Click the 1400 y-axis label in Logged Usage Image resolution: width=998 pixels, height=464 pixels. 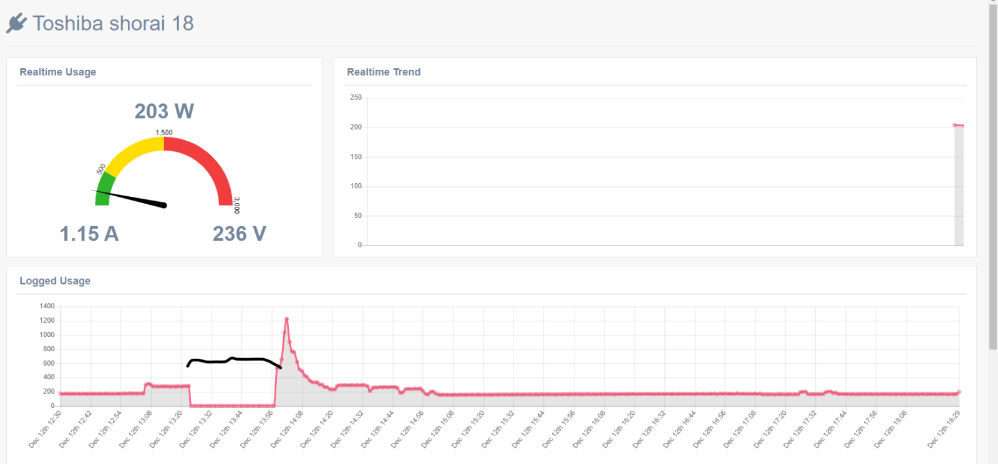coord(47,306)
